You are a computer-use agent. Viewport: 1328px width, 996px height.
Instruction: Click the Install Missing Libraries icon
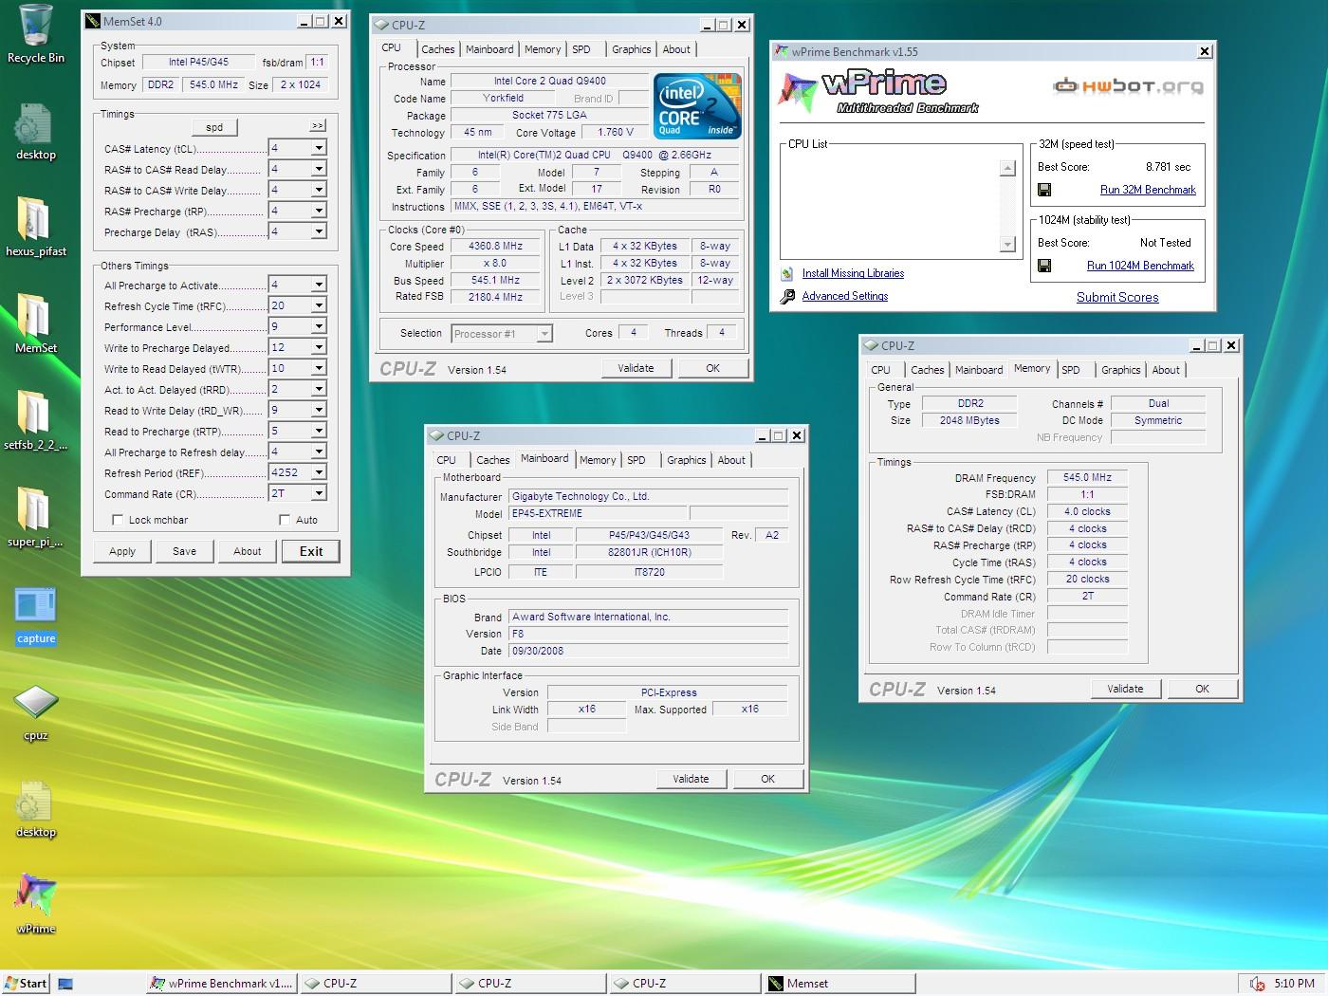pos(787,273)
